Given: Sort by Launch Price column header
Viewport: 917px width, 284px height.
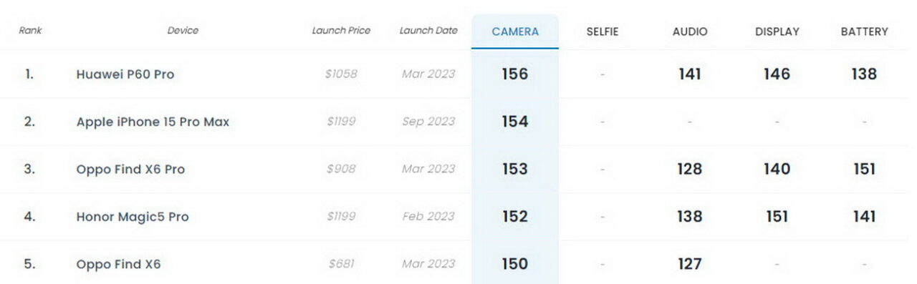Looking at the screenshot, I should pos(341,31).
